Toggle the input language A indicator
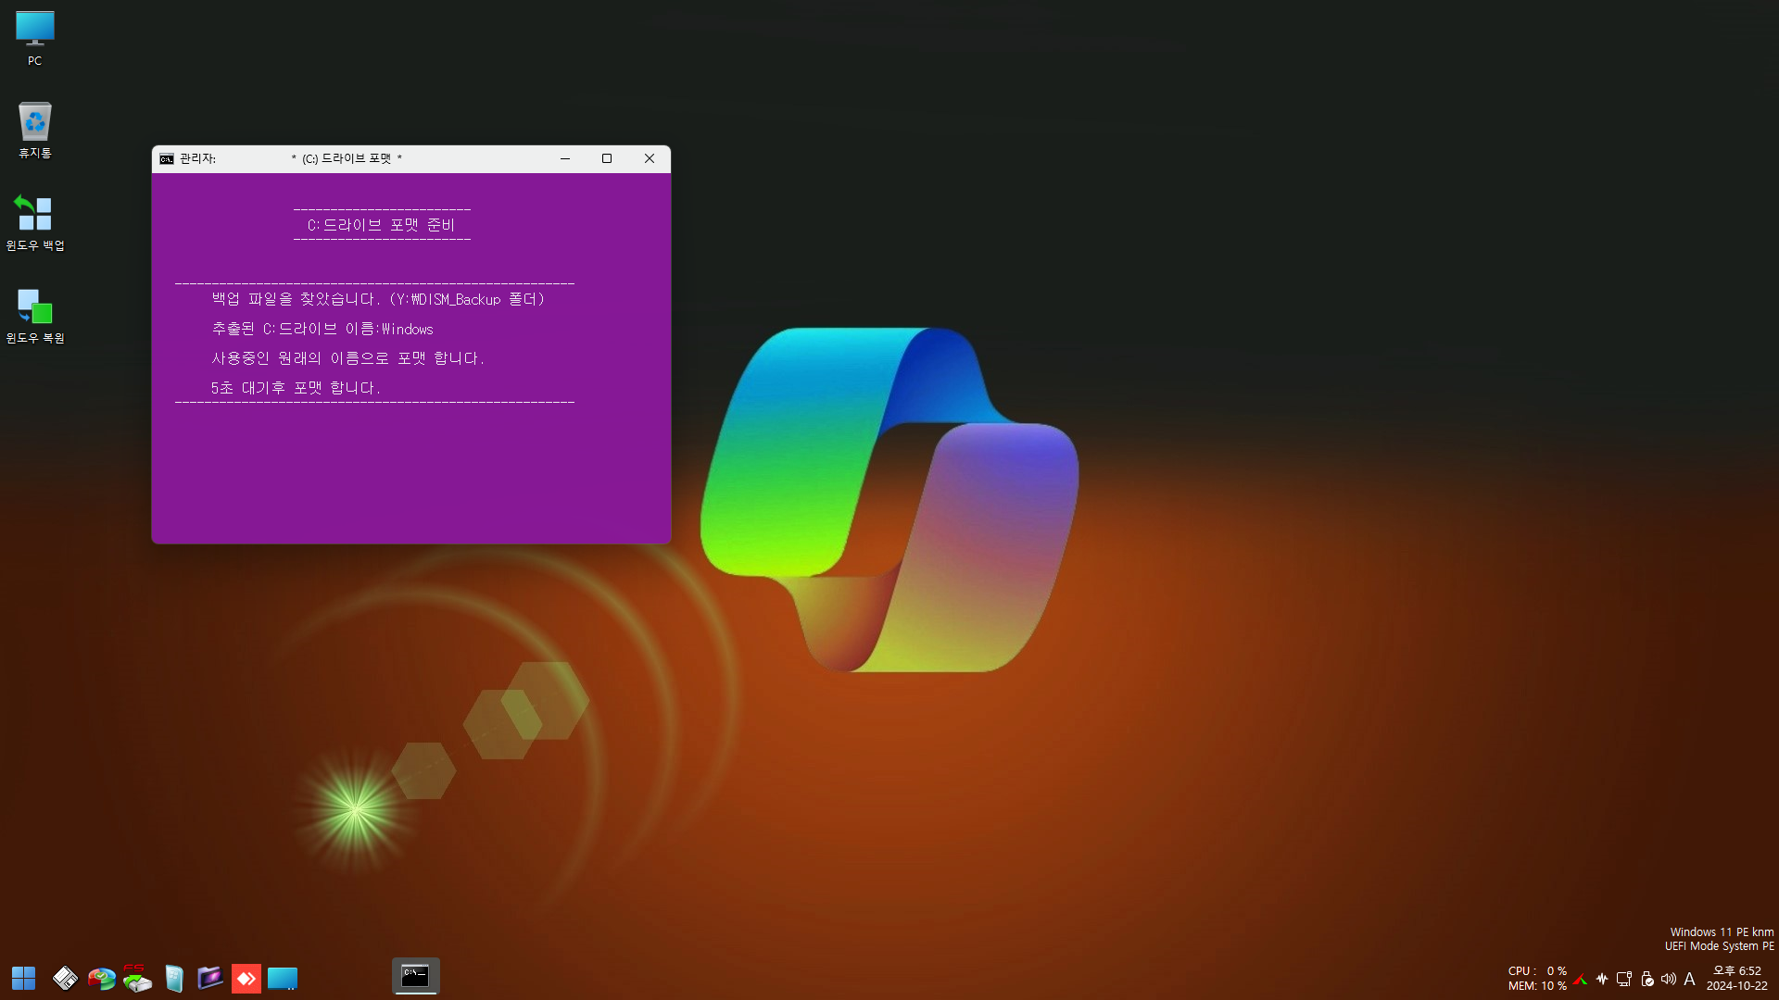This screenshot has height=1000, width=1779. click(x=1689, y=979)
